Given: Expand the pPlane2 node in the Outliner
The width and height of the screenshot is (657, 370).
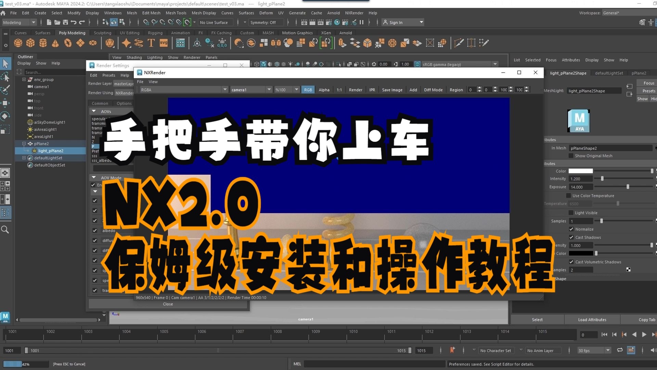Looking at the screenshot, I should (x=24, y=144).
